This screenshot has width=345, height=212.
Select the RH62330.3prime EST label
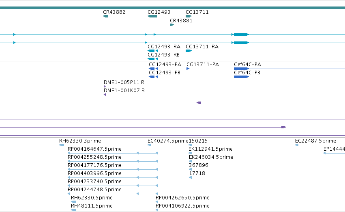point(80,141)
